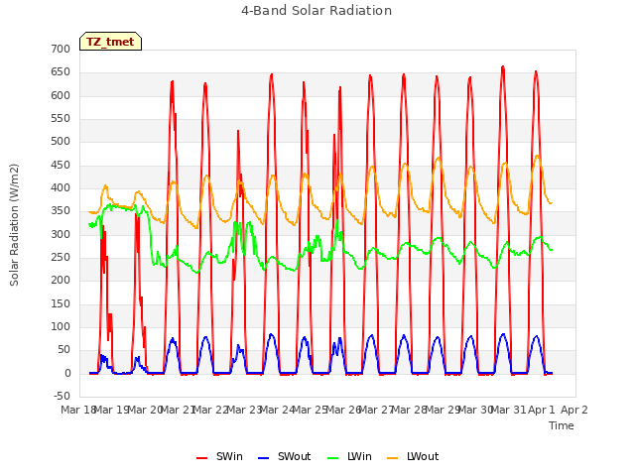The height and width of the screenshot is (476, 635).
Task: Click the -50 y-axis tick label
Action: click(x=62, y=396)
